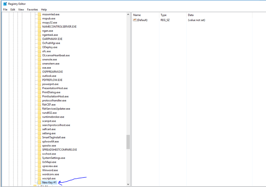266x187 pixels.
Task: Select the selfcert.exe key
Action: pos(49,129)
